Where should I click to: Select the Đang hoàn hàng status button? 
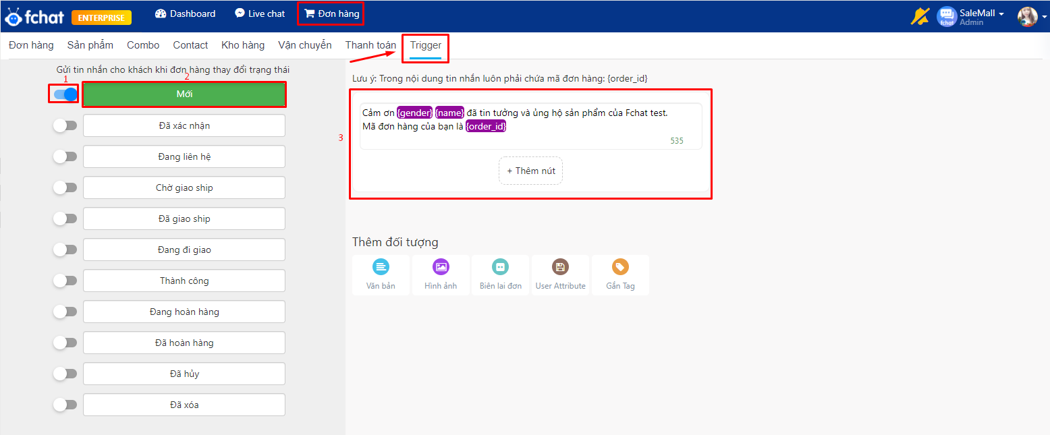pos(184,312)
